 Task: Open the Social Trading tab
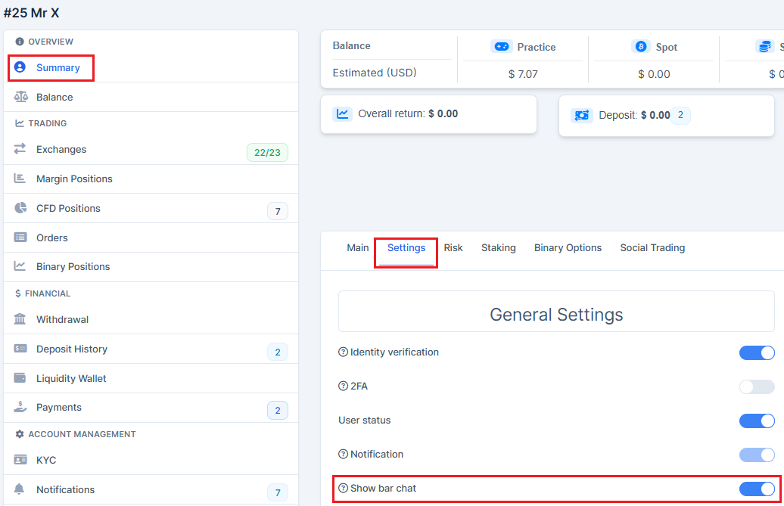point(652,248)
